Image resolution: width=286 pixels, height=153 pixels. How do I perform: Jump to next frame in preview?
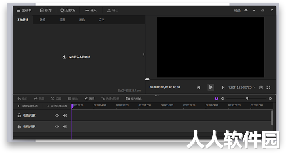click(x=223, y=87)
